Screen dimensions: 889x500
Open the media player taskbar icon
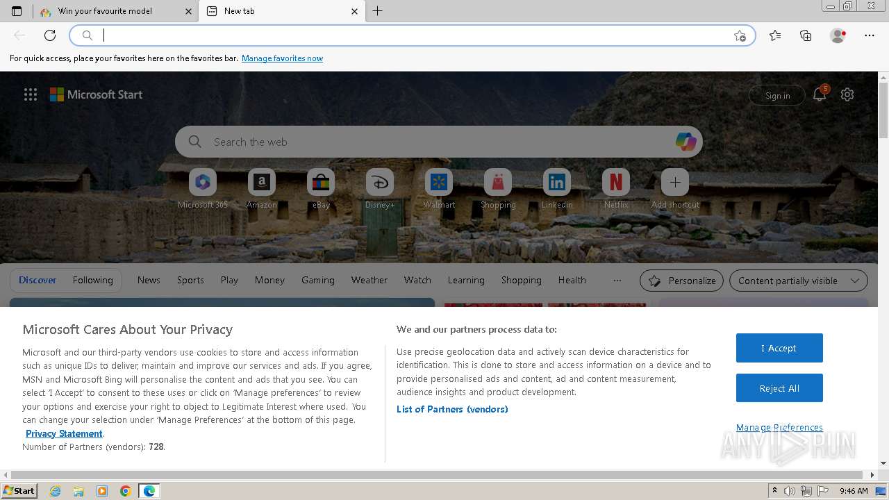click(x=102, y=491)
